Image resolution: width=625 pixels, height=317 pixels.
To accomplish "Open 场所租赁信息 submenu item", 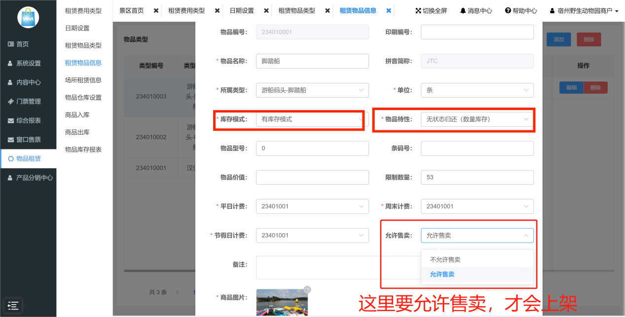I will click(83, 80).
